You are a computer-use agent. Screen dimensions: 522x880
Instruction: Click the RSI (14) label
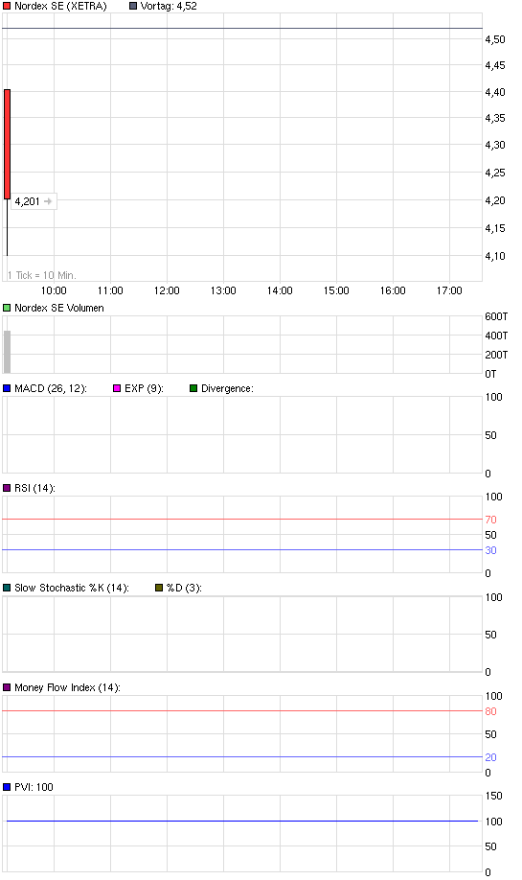point(34,488)
